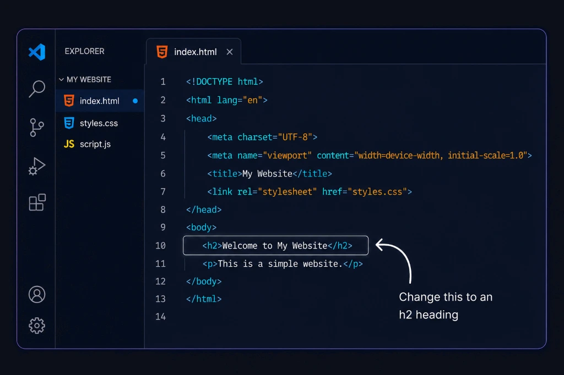Click the <!DOCTYPE html> code line
The height and width of the screenshot is (375, 564).
click(x=225, y=81)
